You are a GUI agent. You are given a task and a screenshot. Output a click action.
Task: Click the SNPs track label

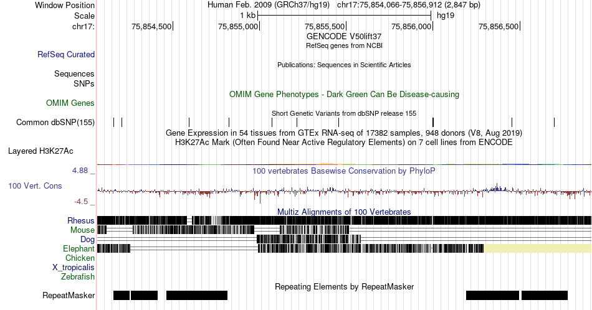coord(84,83)
